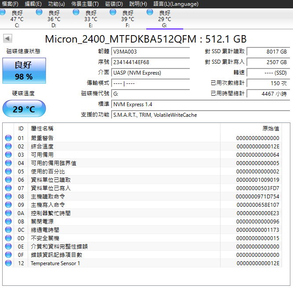The height and width of the screenshot is (288, 293).
Task: Click the status orb of Temperature Sensor 1
Action: click(x=8, y=263)
